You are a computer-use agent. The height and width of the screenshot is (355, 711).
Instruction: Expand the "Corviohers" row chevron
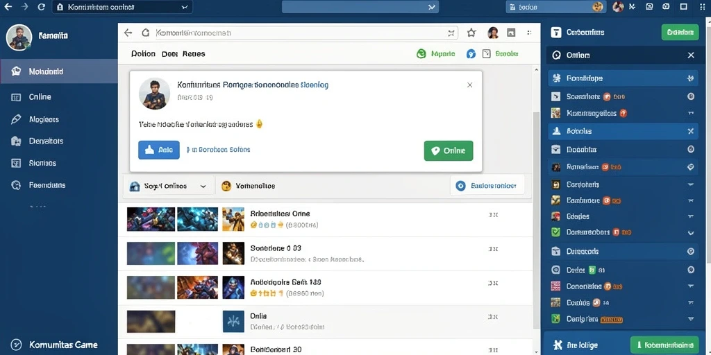point(691,184)
